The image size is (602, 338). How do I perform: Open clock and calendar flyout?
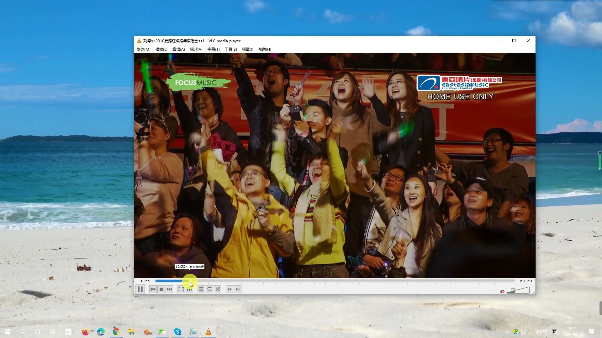pyautogui.click(x=573, y=332)
